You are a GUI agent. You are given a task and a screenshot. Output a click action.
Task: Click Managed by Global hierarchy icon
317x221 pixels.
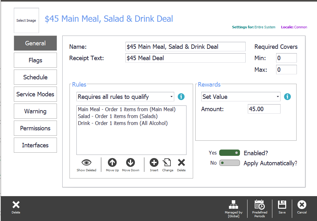click(233, 205)
